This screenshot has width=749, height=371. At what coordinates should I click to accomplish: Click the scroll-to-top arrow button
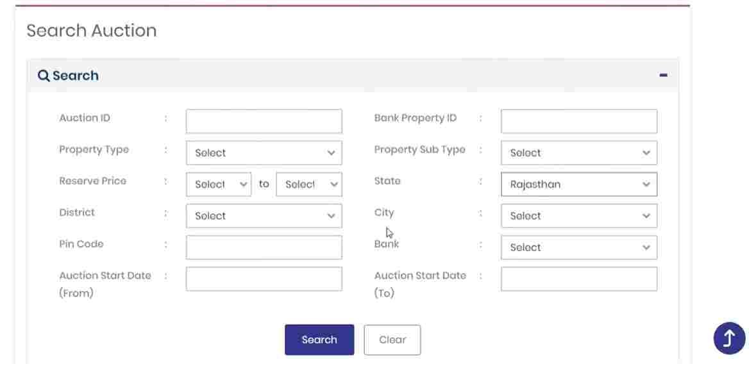729,338
